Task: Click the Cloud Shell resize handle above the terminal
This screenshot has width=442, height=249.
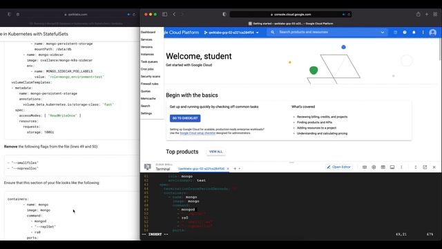Action: [x=291, y=163]
